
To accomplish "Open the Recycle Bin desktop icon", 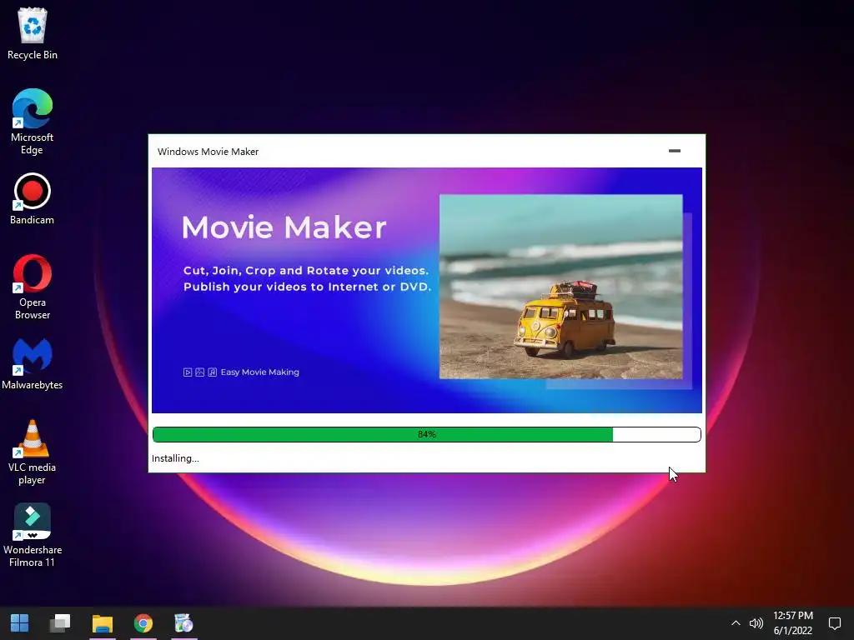I will coord(33,33).
